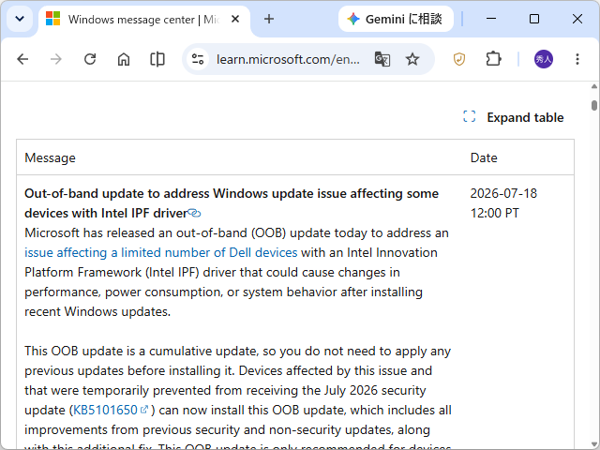Click the vertical scrollbar thumb
This screenshot has height=450, width=600.
pos(593,105)
